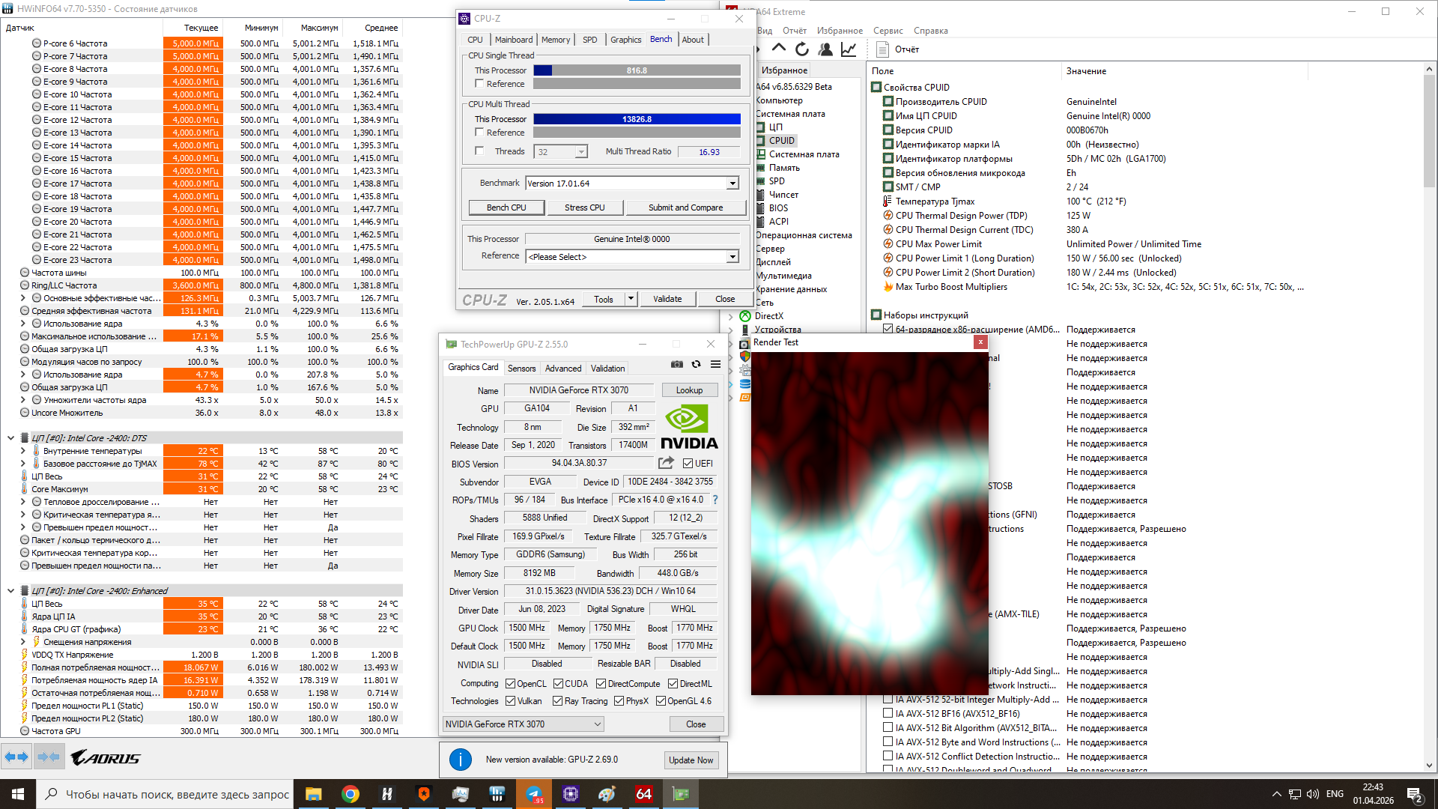Toggle the UEFI checkbox in GPU-Z
Screen dimensions: 1438x809
[688, 464]
